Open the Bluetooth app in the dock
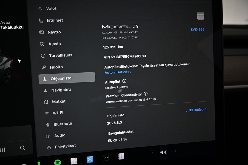This screenshot has height=165, width=248. (90, 159)
